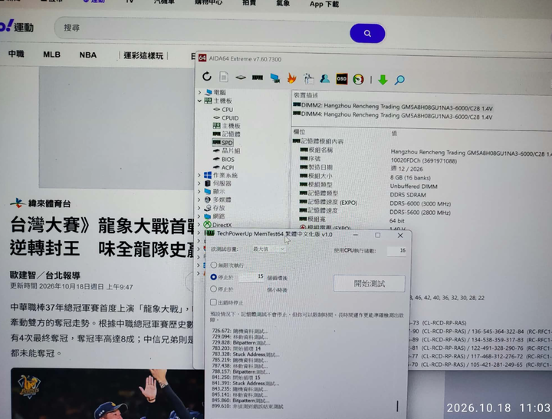Open the blue monitor diagnostics toolbar icon
This screenshot has width=552, height=419.
pos(275,78)
